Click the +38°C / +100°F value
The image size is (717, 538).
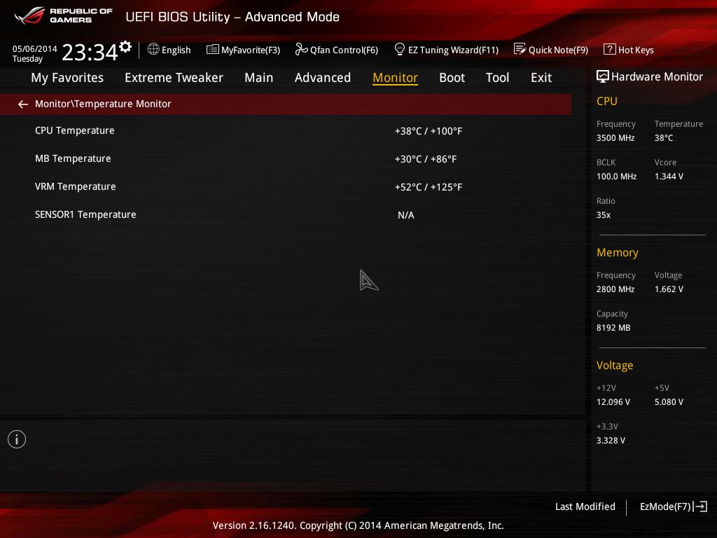(x=429, y=131)
